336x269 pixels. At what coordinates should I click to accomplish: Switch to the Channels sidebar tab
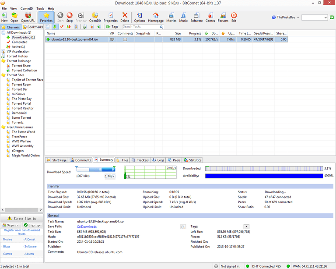pyautogui.click(x=11, y=27)
